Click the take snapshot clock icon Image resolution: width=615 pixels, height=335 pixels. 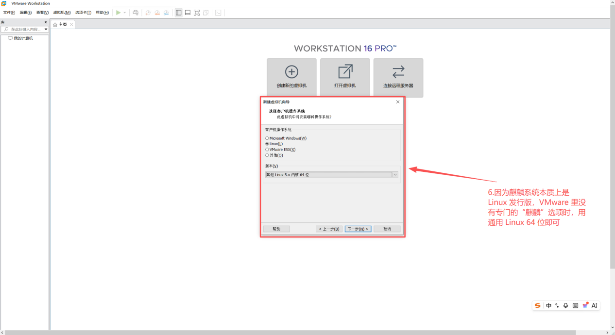click(x=148, y=13)
